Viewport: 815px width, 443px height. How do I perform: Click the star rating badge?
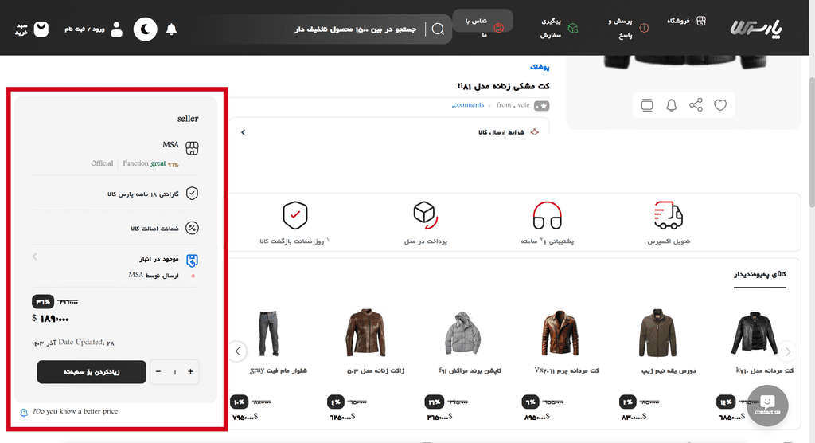pos(541,106)
